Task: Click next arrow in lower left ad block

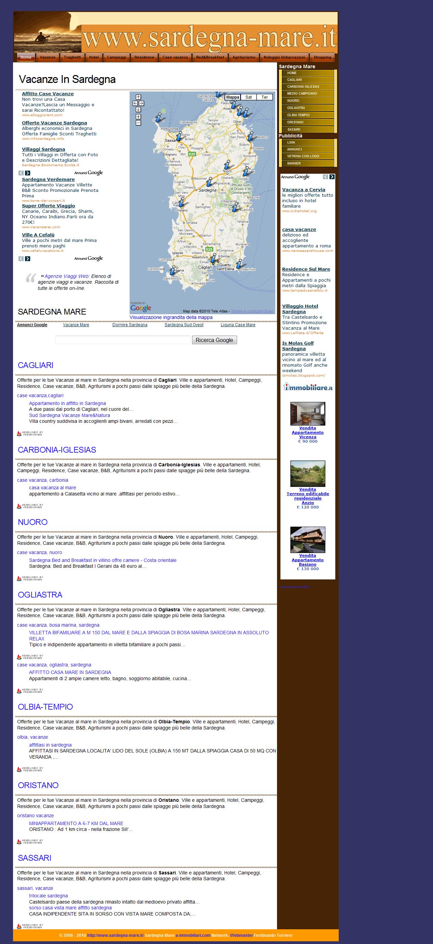Action: (27, 259)
